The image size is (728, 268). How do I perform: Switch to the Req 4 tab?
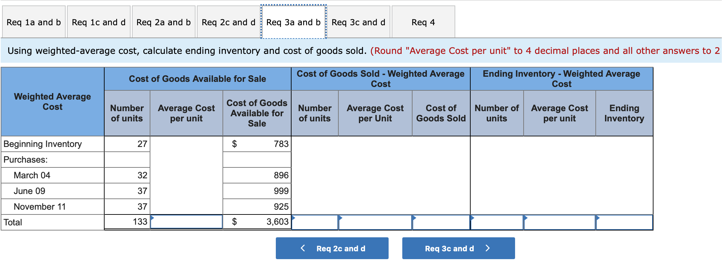[423, 22]
